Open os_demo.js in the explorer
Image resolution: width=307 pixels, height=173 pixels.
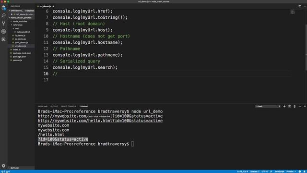click(20, 39)
